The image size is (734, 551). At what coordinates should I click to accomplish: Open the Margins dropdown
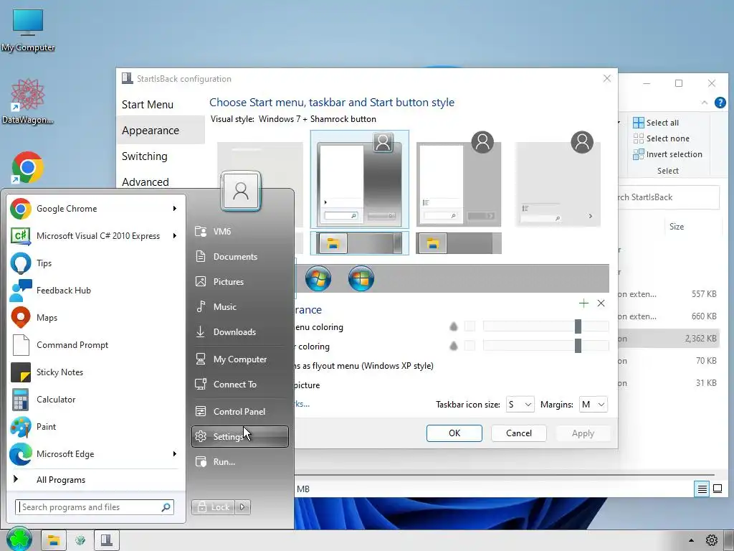click(593, 405)
